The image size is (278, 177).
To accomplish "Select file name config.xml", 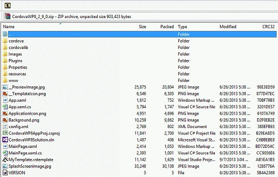I will 18,127.
